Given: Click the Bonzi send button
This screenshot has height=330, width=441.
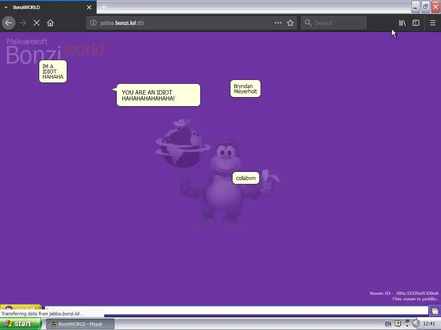Looking at the screenshot, I should (x=21, y=307).
